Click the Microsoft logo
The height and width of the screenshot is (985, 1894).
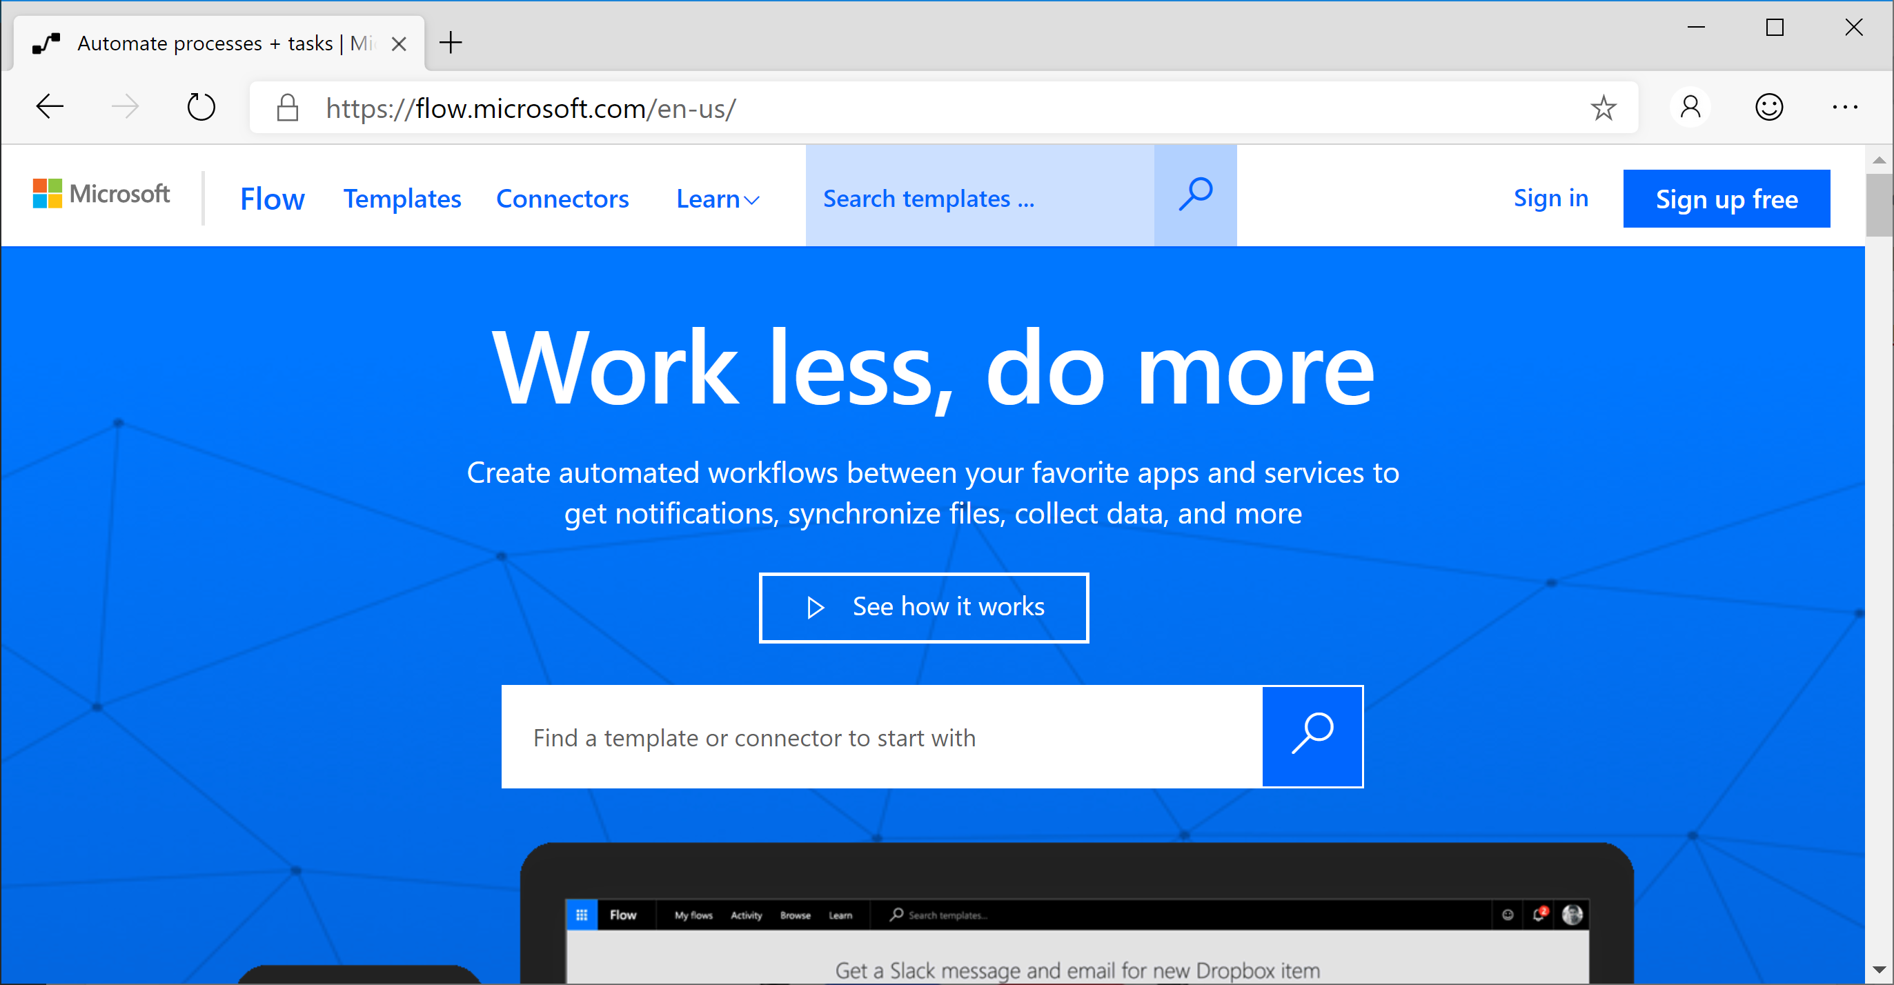pyautogui.click(x=101, y=194)
